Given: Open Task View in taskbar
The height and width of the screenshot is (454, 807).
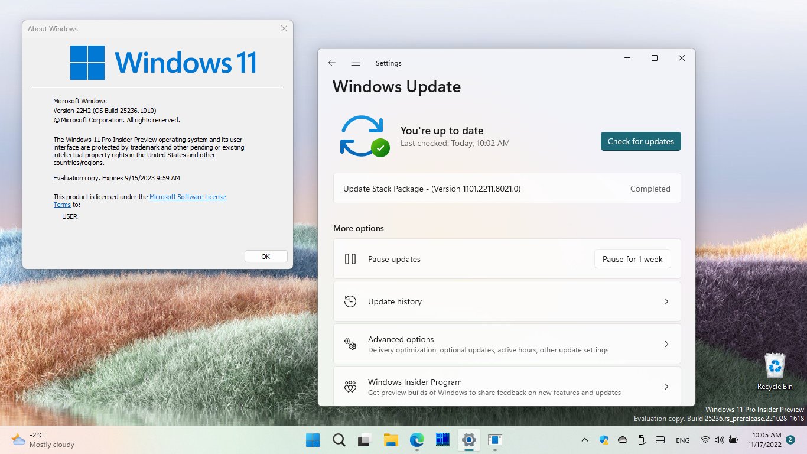Looking at the screenshot, I should (x=365, y=440).
